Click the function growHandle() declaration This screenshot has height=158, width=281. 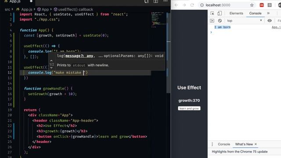(48, 89)
